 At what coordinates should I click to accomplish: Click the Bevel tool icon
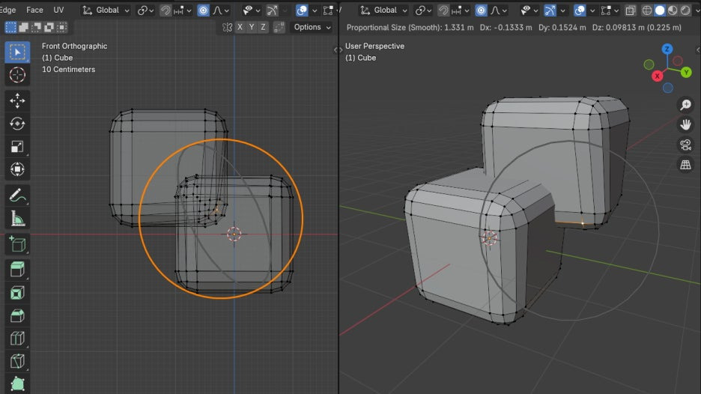(17, 315)
